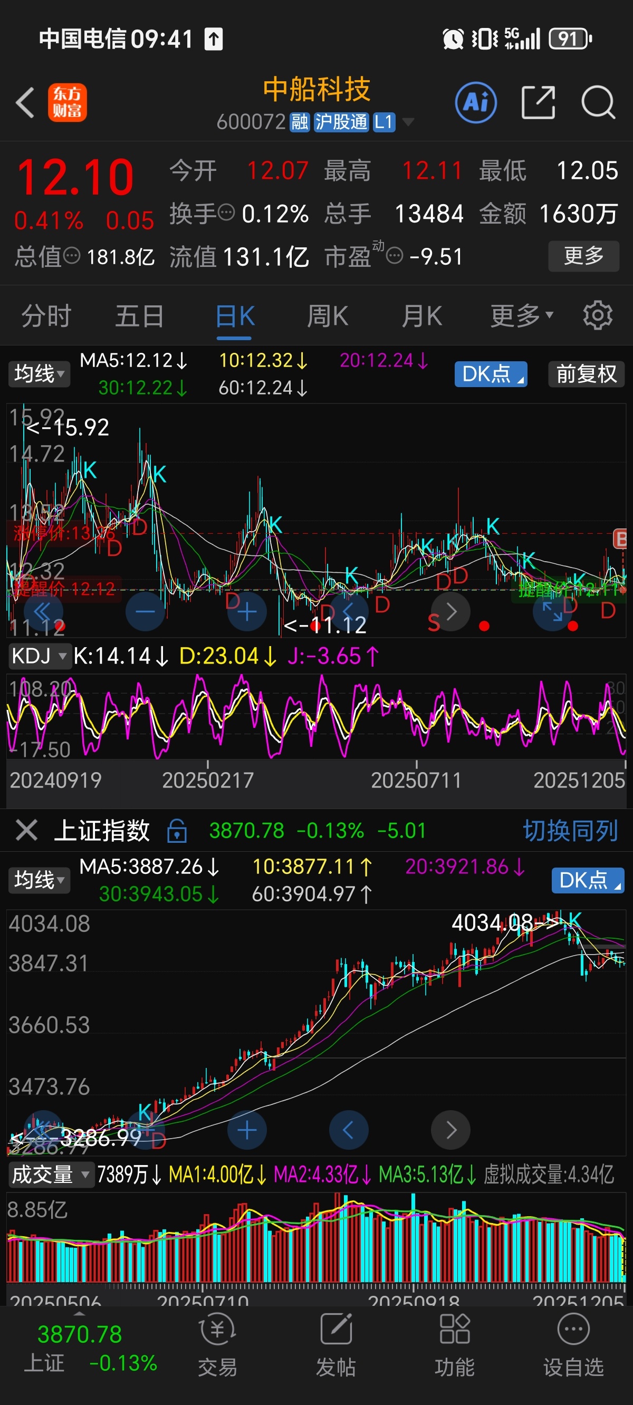This screenshot has height=1405, width=633.
Task: Tap the KDJ oscillator chart area
Action: click(316, 716)
